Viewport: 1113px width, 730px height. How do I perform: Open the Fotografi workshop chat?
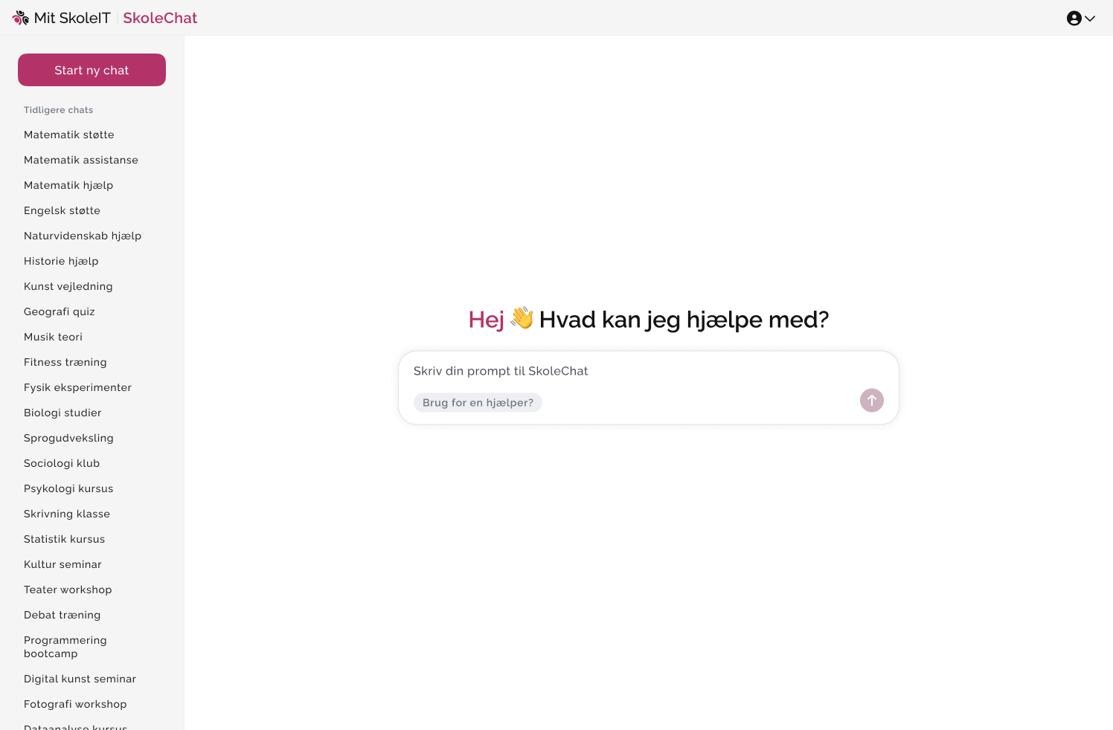pyautogui.click(x=75, y=704)
